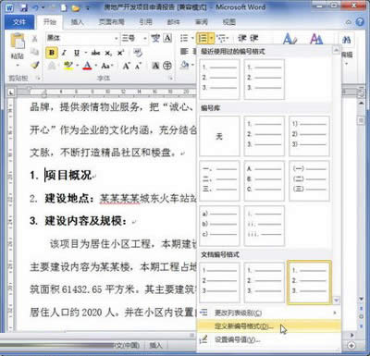Click the Save icon in quick access toolbar
The image size is (370, 356).
tap(24, 7)
